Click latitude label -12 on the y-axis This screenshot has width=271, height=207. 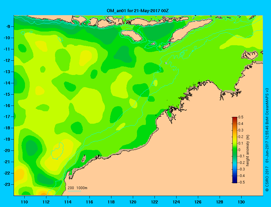tap(7, 61)
